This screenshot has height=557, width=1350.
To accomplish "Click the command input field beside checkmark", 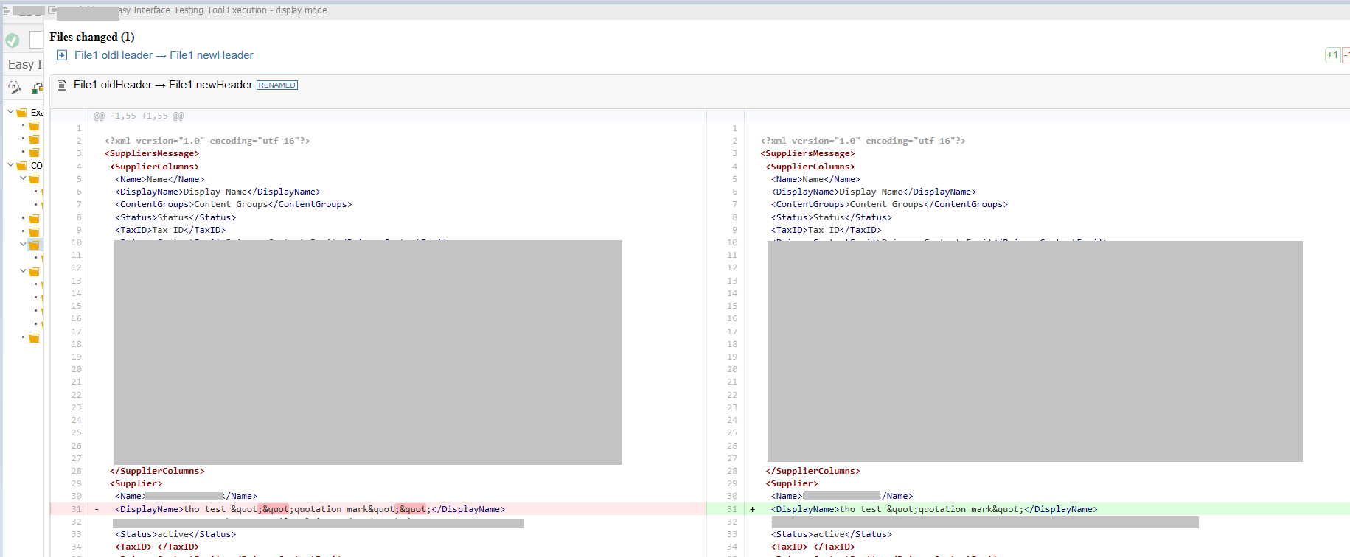I will pos(36,40).
